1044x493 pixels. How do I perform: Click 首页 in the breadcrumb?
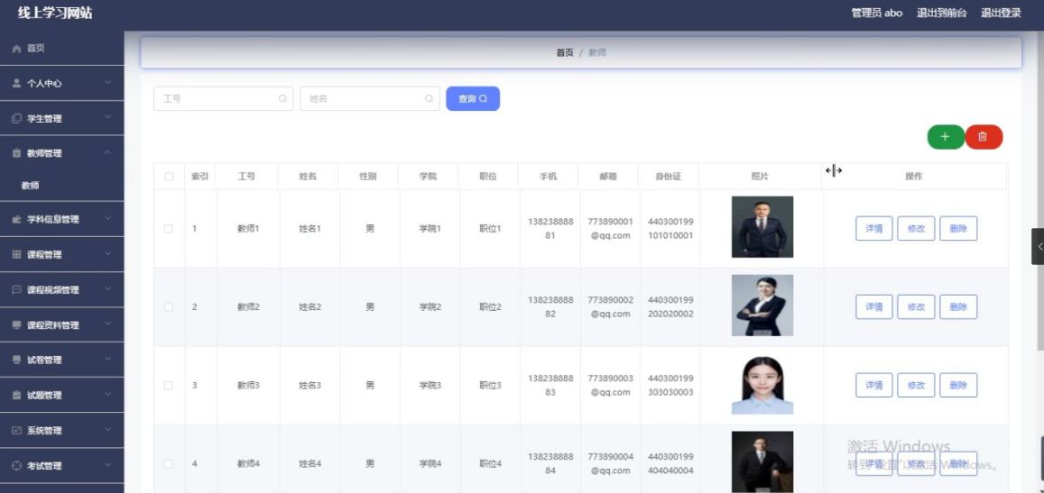point(565,52)
